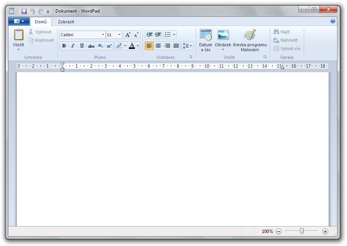Open the blue WordPad file menu
Viewport: 347px width, 246px height.
(19, 21)
